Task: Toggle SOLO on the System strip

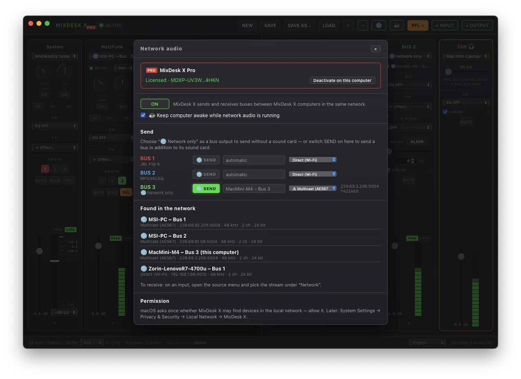Action: pyautogui.click(x=55, y=180)
